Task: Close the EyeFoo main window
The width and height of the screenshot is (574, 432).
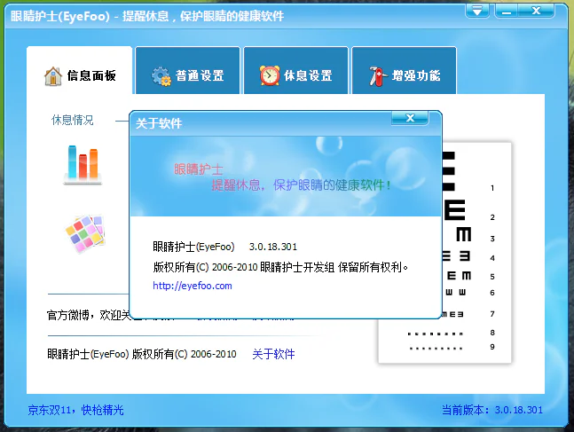Action: point(536,11)
